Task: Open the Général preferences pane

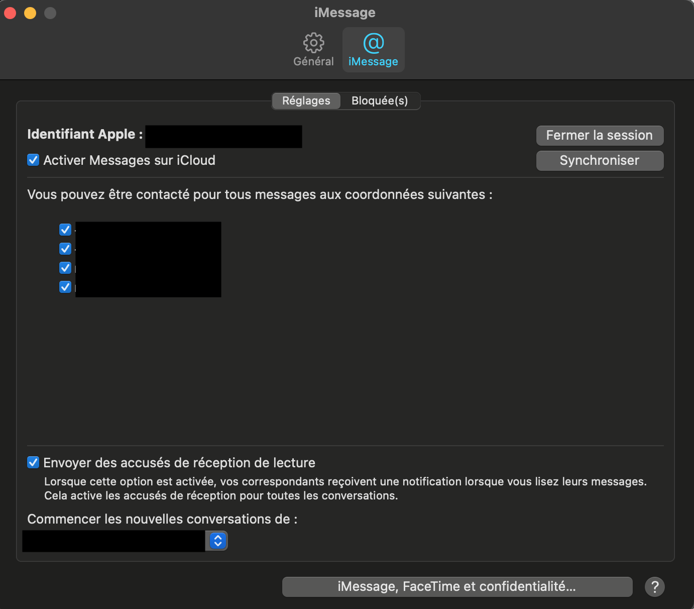Action: click(x=313, y=50)
